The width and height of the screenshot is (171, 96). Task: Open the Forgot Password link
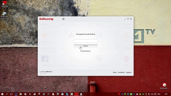85,51
